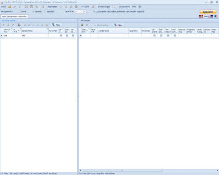219x175 pixels.
Task: Click renumber channels icon in sorted list
Action: coord(19,25)
